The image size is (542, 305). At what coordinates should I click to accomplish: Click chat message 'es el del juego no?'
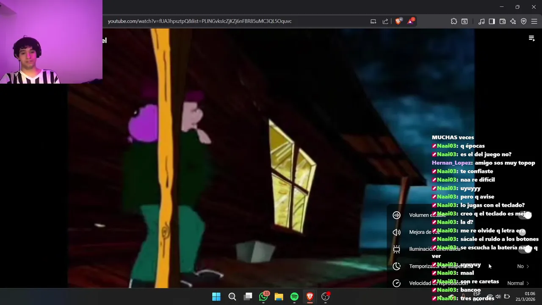tap(486, 154)
